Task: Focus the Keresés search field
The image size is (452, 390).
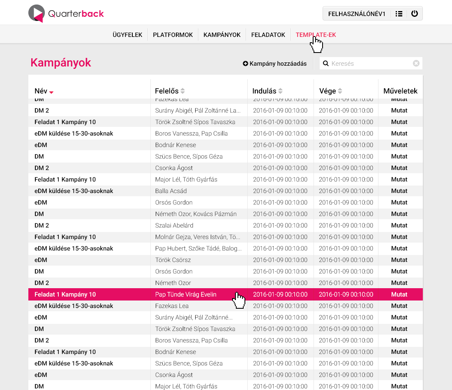Action: (371, 63)
